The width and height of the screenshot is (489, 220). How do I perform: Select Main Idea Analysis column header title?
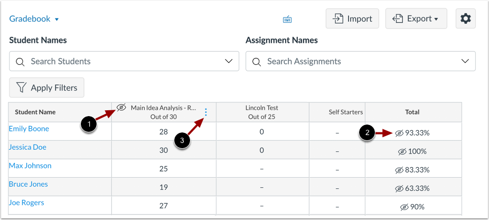[x=163, y=108]
